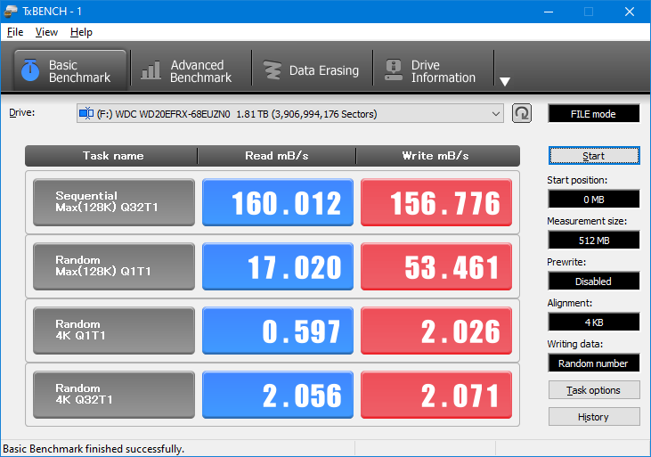Image resolution: width=651 pixels, height=457 pixels.
Task: Open Task options
Action: (594, 390)
